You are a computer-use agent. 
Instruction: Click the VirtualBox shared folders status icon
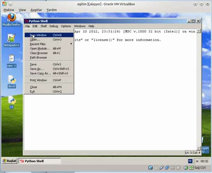[173, 168]
